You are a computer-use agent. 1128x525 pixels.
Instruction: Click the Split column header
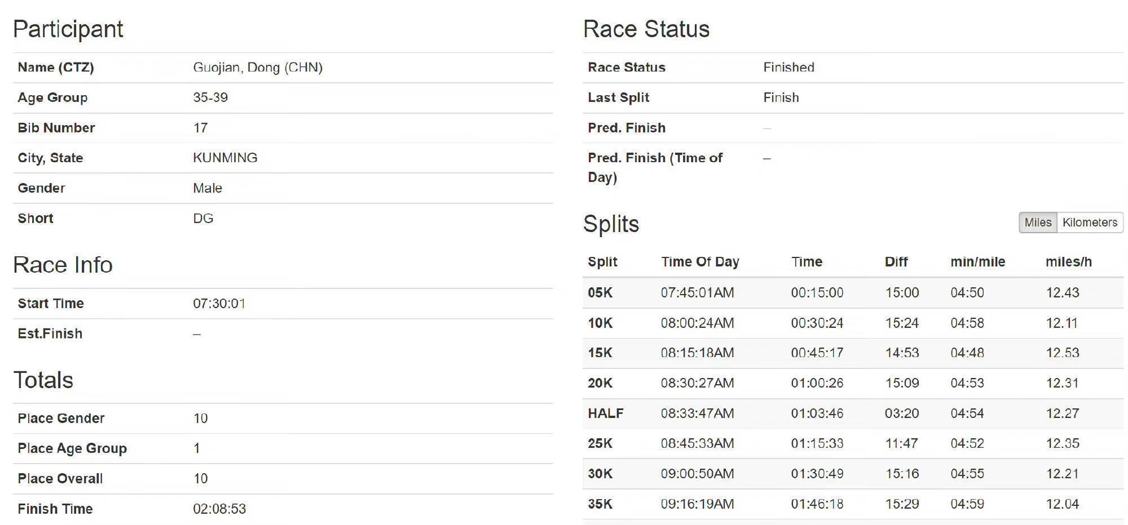tap(602, 262)
